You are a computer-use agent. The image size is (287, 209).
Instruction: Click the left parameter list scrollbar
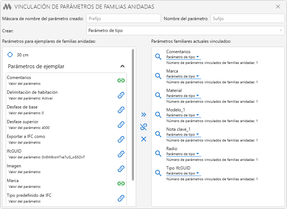pyautogui.click(x=133, y=115)
